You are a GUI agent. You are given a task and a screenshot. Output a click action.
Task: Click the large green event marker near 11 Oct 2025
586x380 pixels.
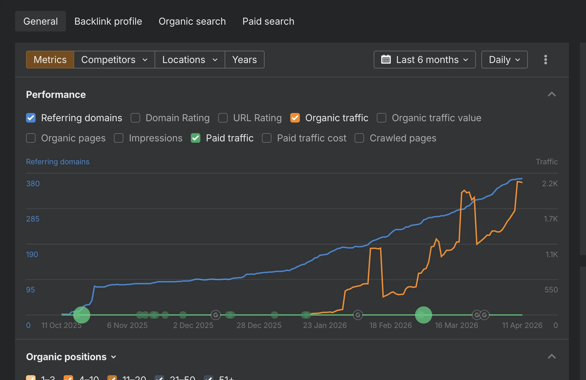[81, 315]
